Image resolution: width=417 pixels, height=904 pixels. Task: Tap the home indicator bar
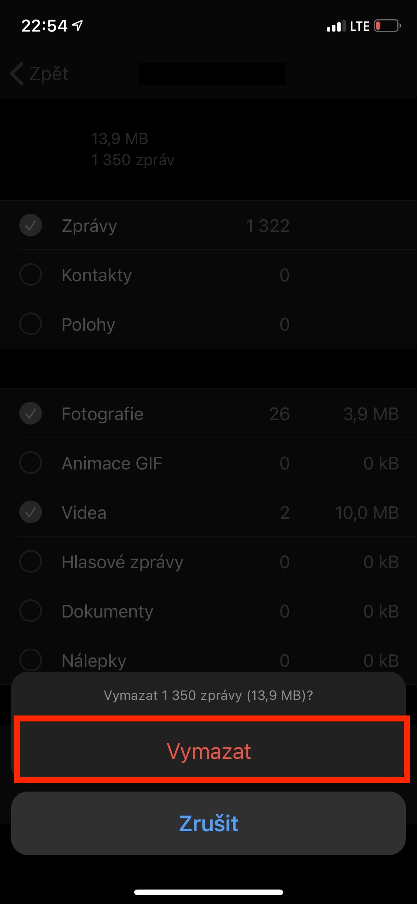209,892
